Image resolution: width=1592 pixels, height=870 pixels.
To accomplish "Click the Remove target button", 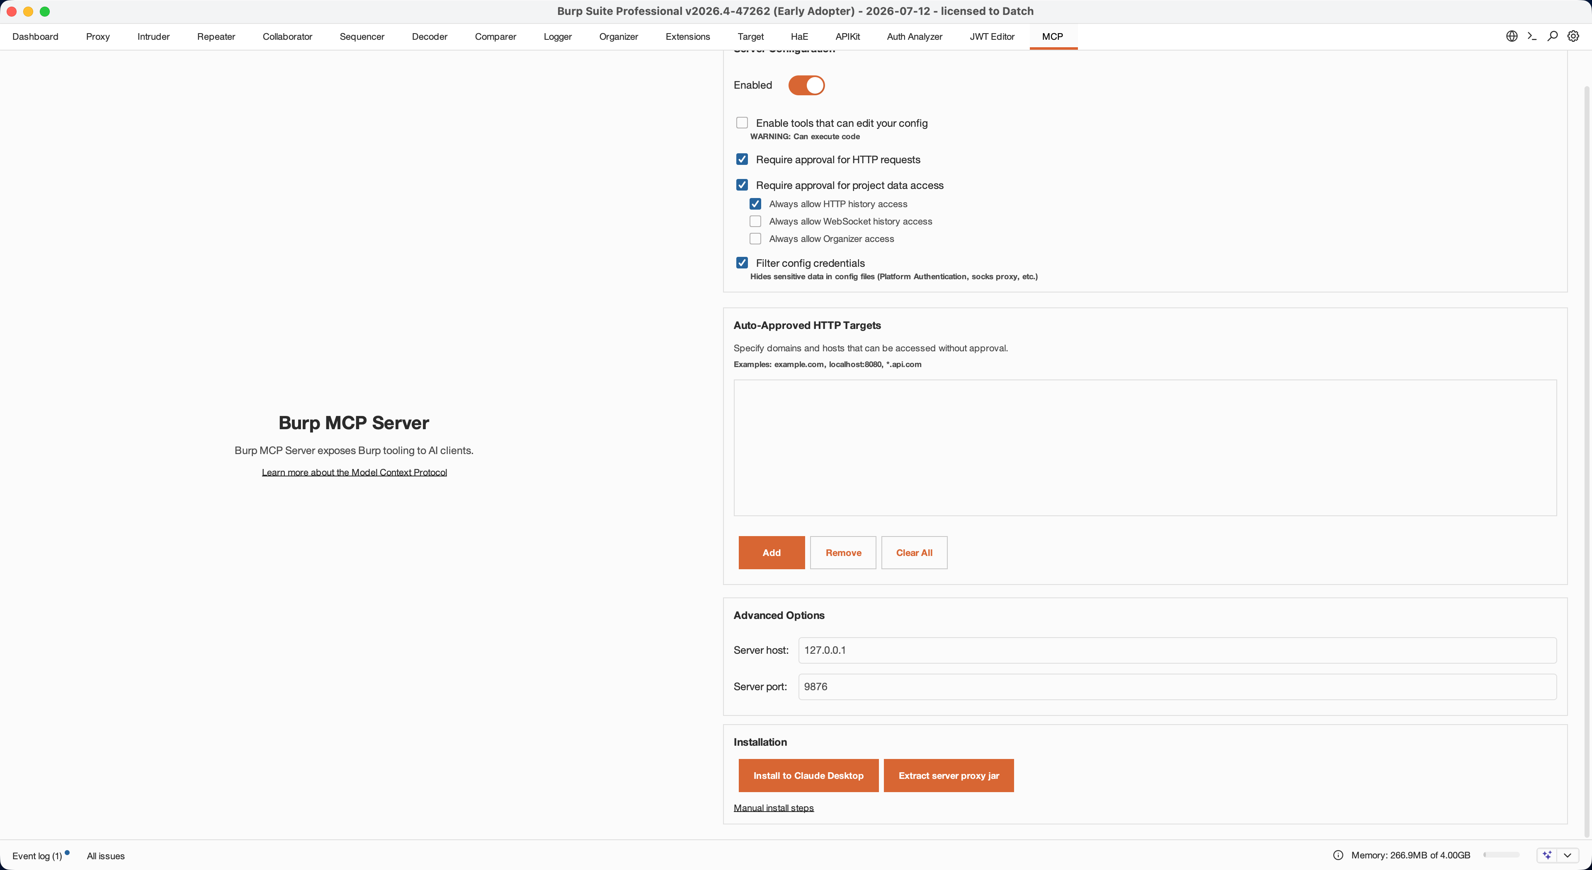I will tap(843, 553).
